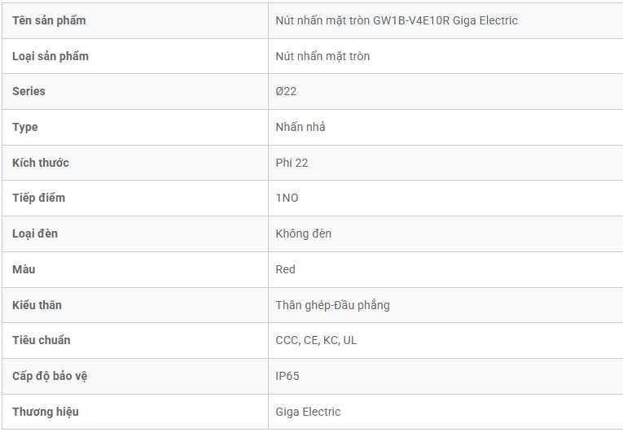Click the "CCC, CE, KC, UL" standards value
Viewport: 623px width, 432px height.
click(x=316, y=340)
